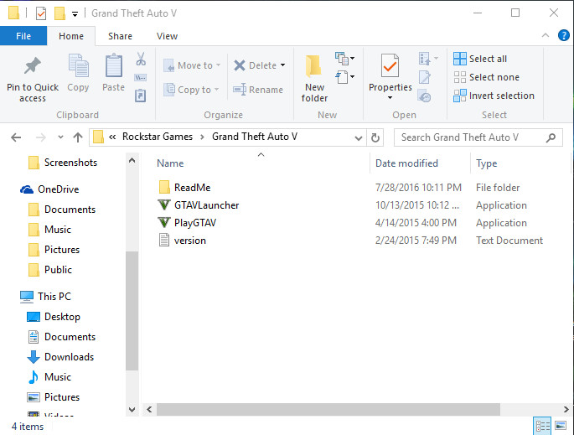574x435 pixels.
Task: Switch to the Share ribbon tab
Action: pos(120,36)
